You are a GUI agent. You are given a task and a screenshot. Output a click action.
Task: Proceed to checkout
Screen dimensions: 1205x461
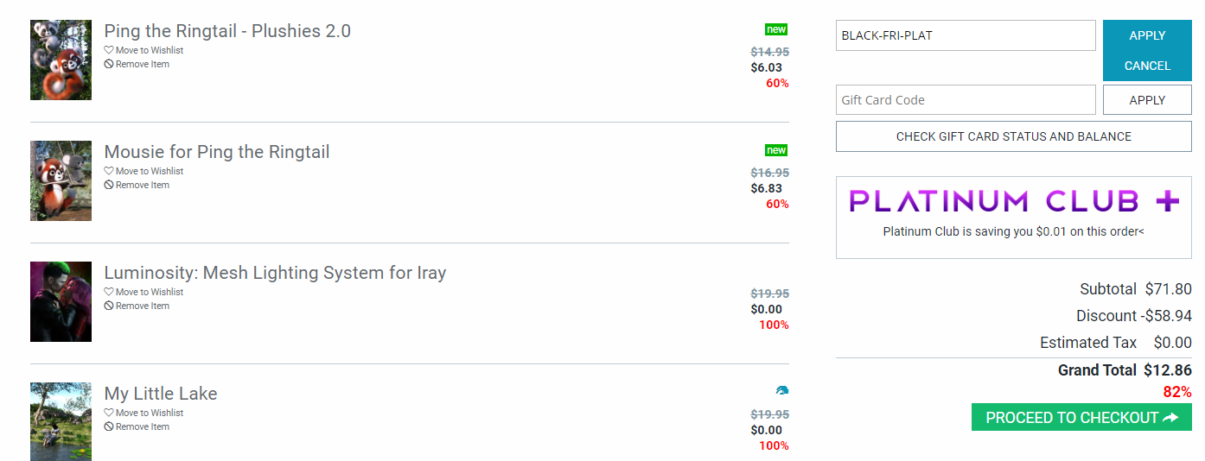coord(1081,417)
